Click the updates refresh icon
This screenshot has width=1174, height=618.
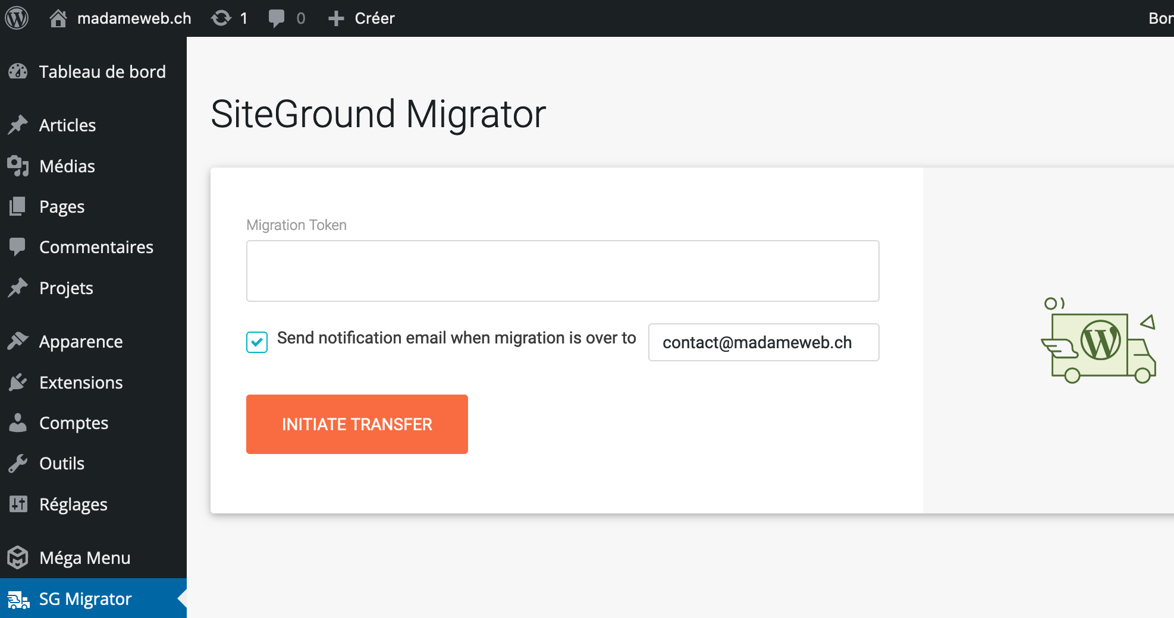pyautogui.click(x=221, y=18)
